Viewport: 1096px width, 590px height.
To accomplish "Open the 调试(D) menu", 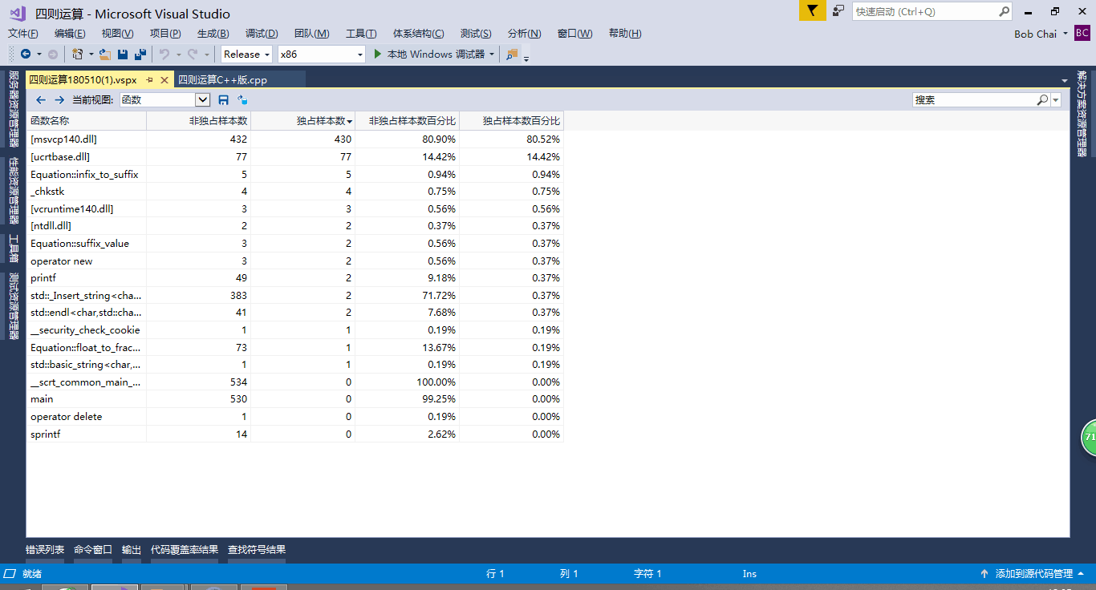I will click(x=262, y=34).
